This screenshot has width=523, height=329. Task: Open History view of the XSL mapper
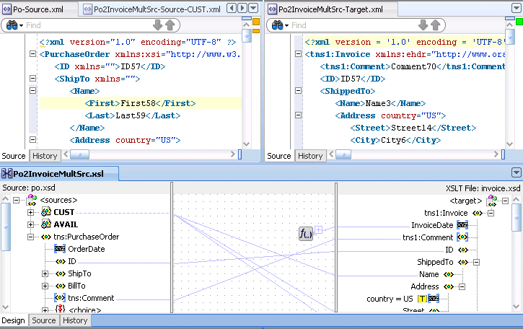coord(75,320)
